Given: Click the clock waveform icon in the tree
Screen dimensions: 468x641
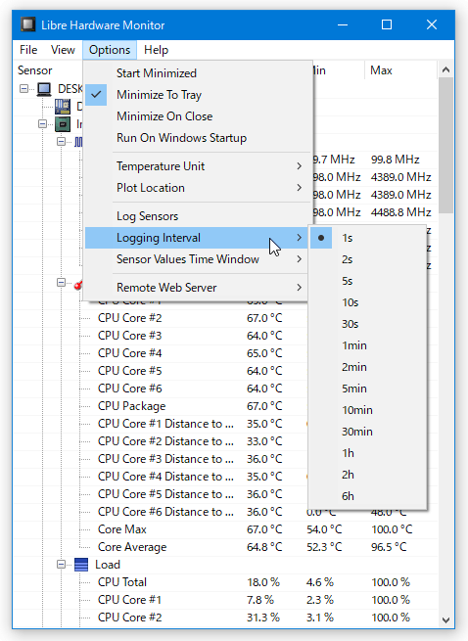Looking at the screenshot, I should [78, 142].
